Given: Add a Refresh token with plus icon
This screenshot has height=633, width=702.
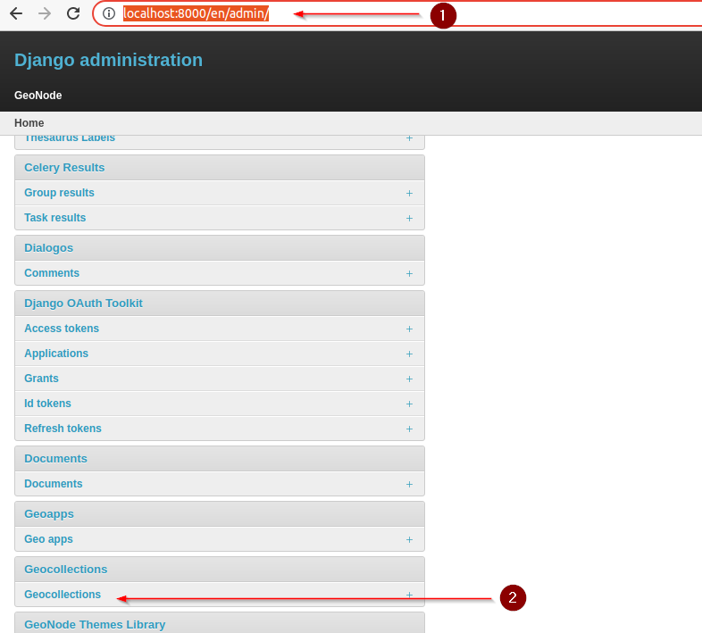Looking at the screenshot, I should 409,429.
